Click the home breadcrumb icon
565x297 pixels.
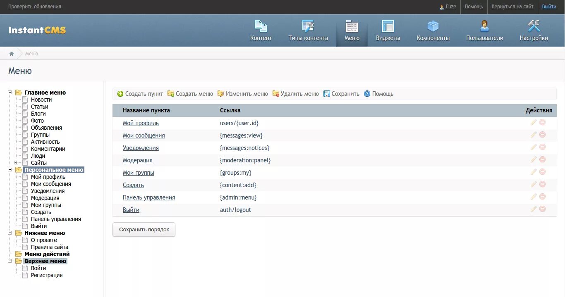tap(12, 54)
